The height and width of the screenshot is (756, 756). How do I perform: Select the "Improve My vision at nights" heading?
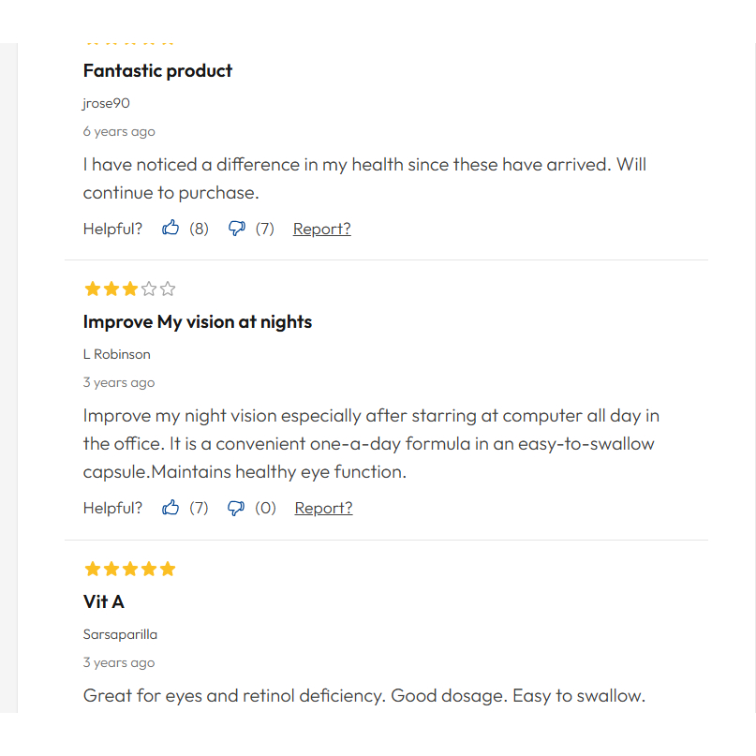point(197,321)
